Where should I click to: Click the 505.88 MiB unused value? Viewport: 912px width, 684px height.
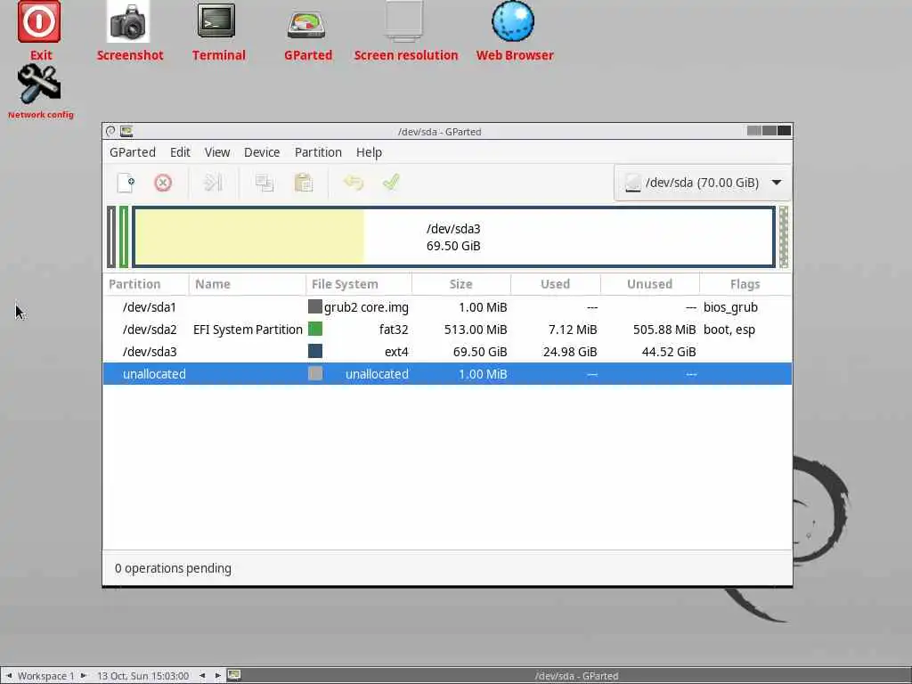[664, 330]
